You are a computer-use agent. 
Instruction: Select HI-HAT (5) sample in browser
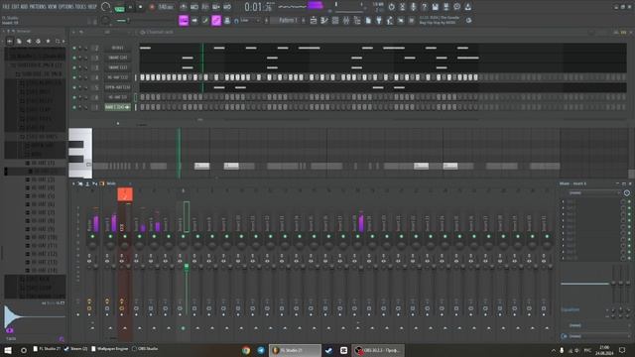tap(43, 196)
